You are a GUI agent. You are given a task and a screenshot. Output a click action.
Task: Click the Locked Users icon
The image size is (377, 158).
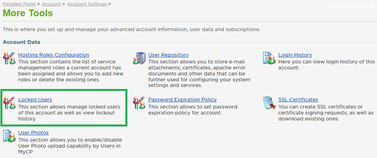pyautogui.click(x=9, y=103)
